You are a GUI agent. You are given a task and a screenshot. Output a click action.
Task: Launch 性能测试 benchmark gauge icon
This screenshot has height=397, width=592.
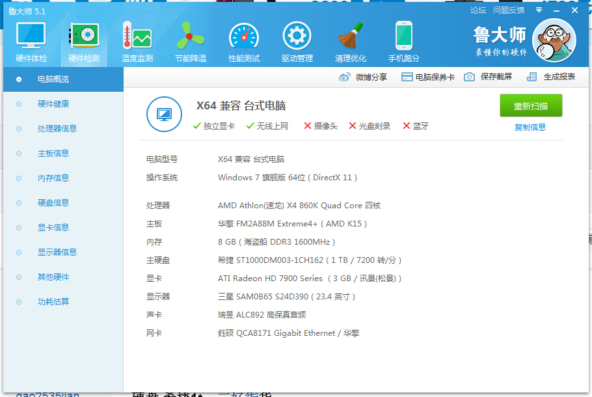[244, 36]
